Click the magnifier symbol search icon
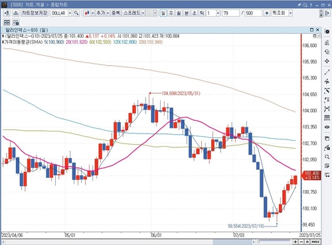332x245 pixels. click(76, 13)
